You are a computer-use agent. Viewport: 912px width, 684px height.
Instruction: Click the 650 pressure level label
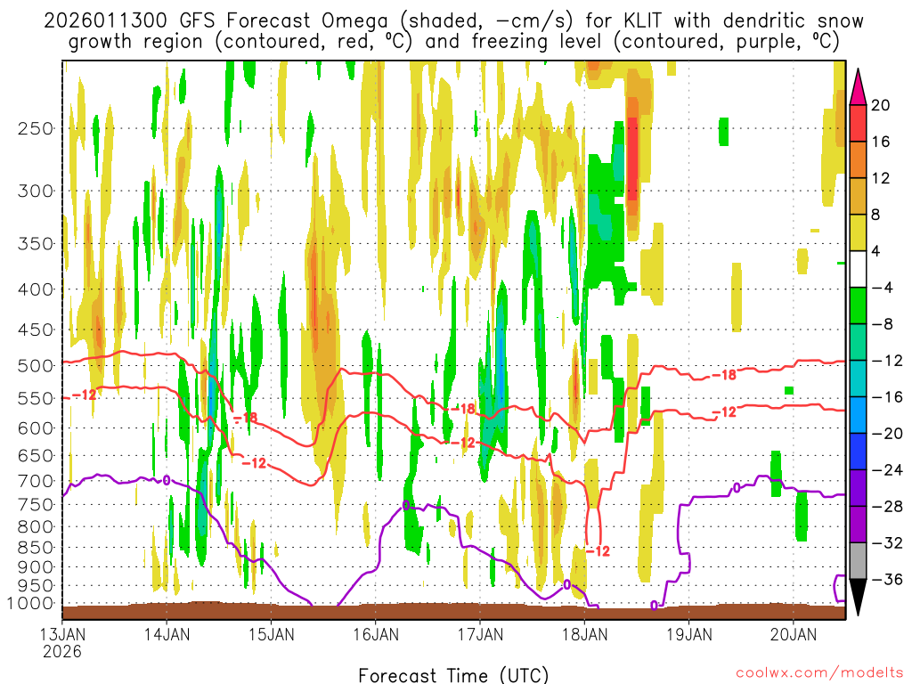36,455
